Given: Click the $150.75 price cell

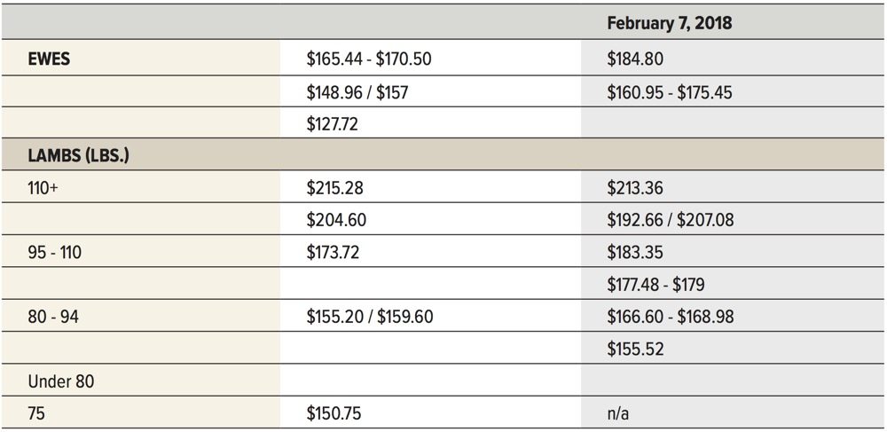Looking at the screenshot, I should click(334, 413).
